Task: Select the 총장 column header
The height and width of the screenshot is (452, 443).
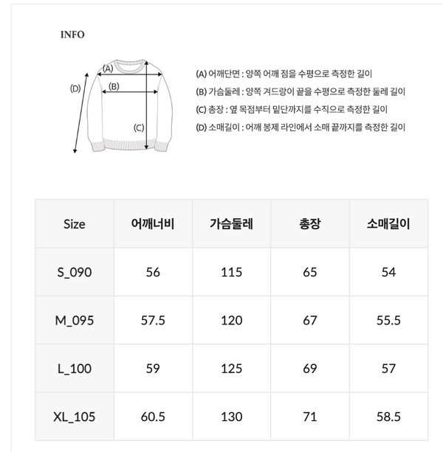Action: 310,224
